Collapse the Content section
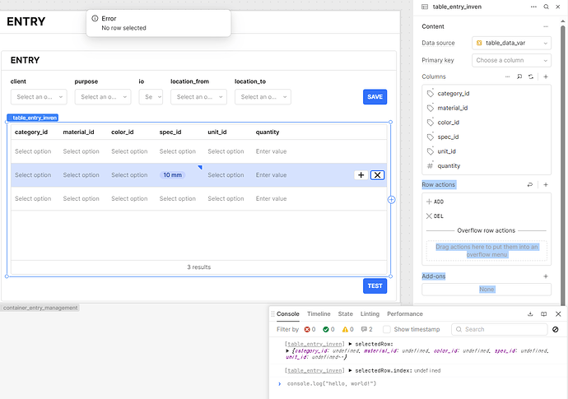Screen dimensions: 568x399 pos(546,26)
